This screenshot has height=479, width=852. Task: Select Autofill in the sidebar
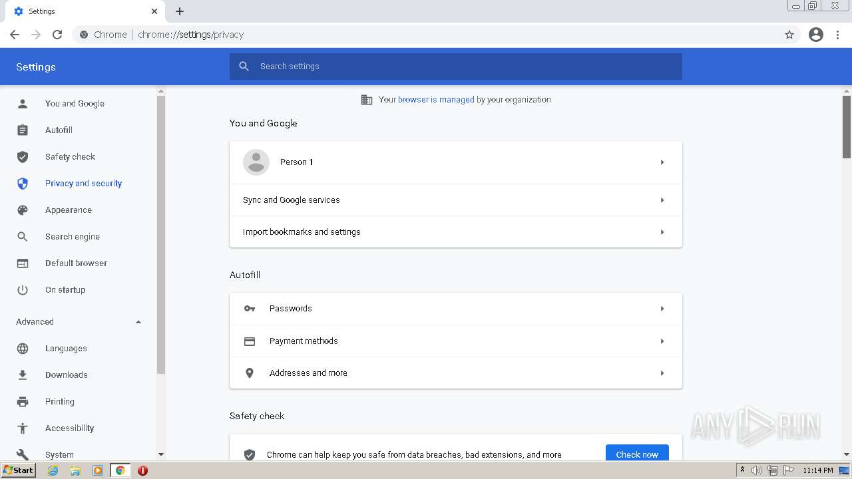click(59, 130)
